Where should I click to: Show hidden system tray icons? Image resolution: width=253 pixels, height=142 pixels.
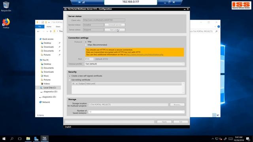[x=213, y=139]
